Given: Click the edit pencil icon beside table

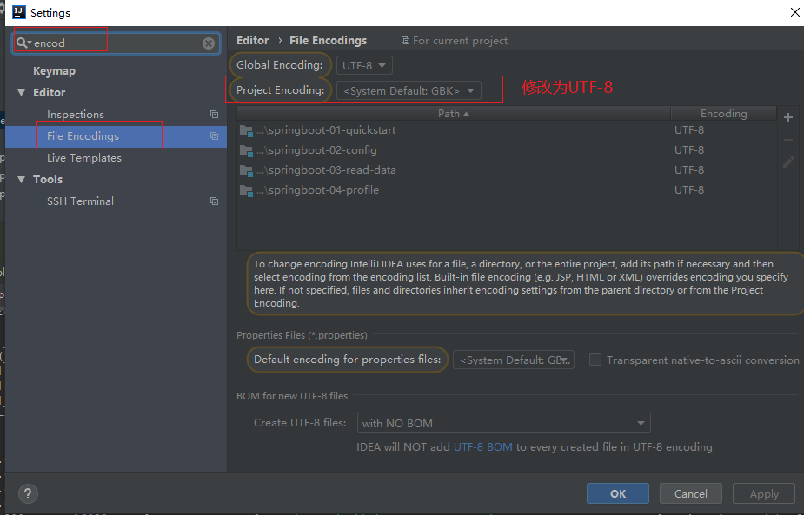Looking at the screenshot, I should (788, 162).
